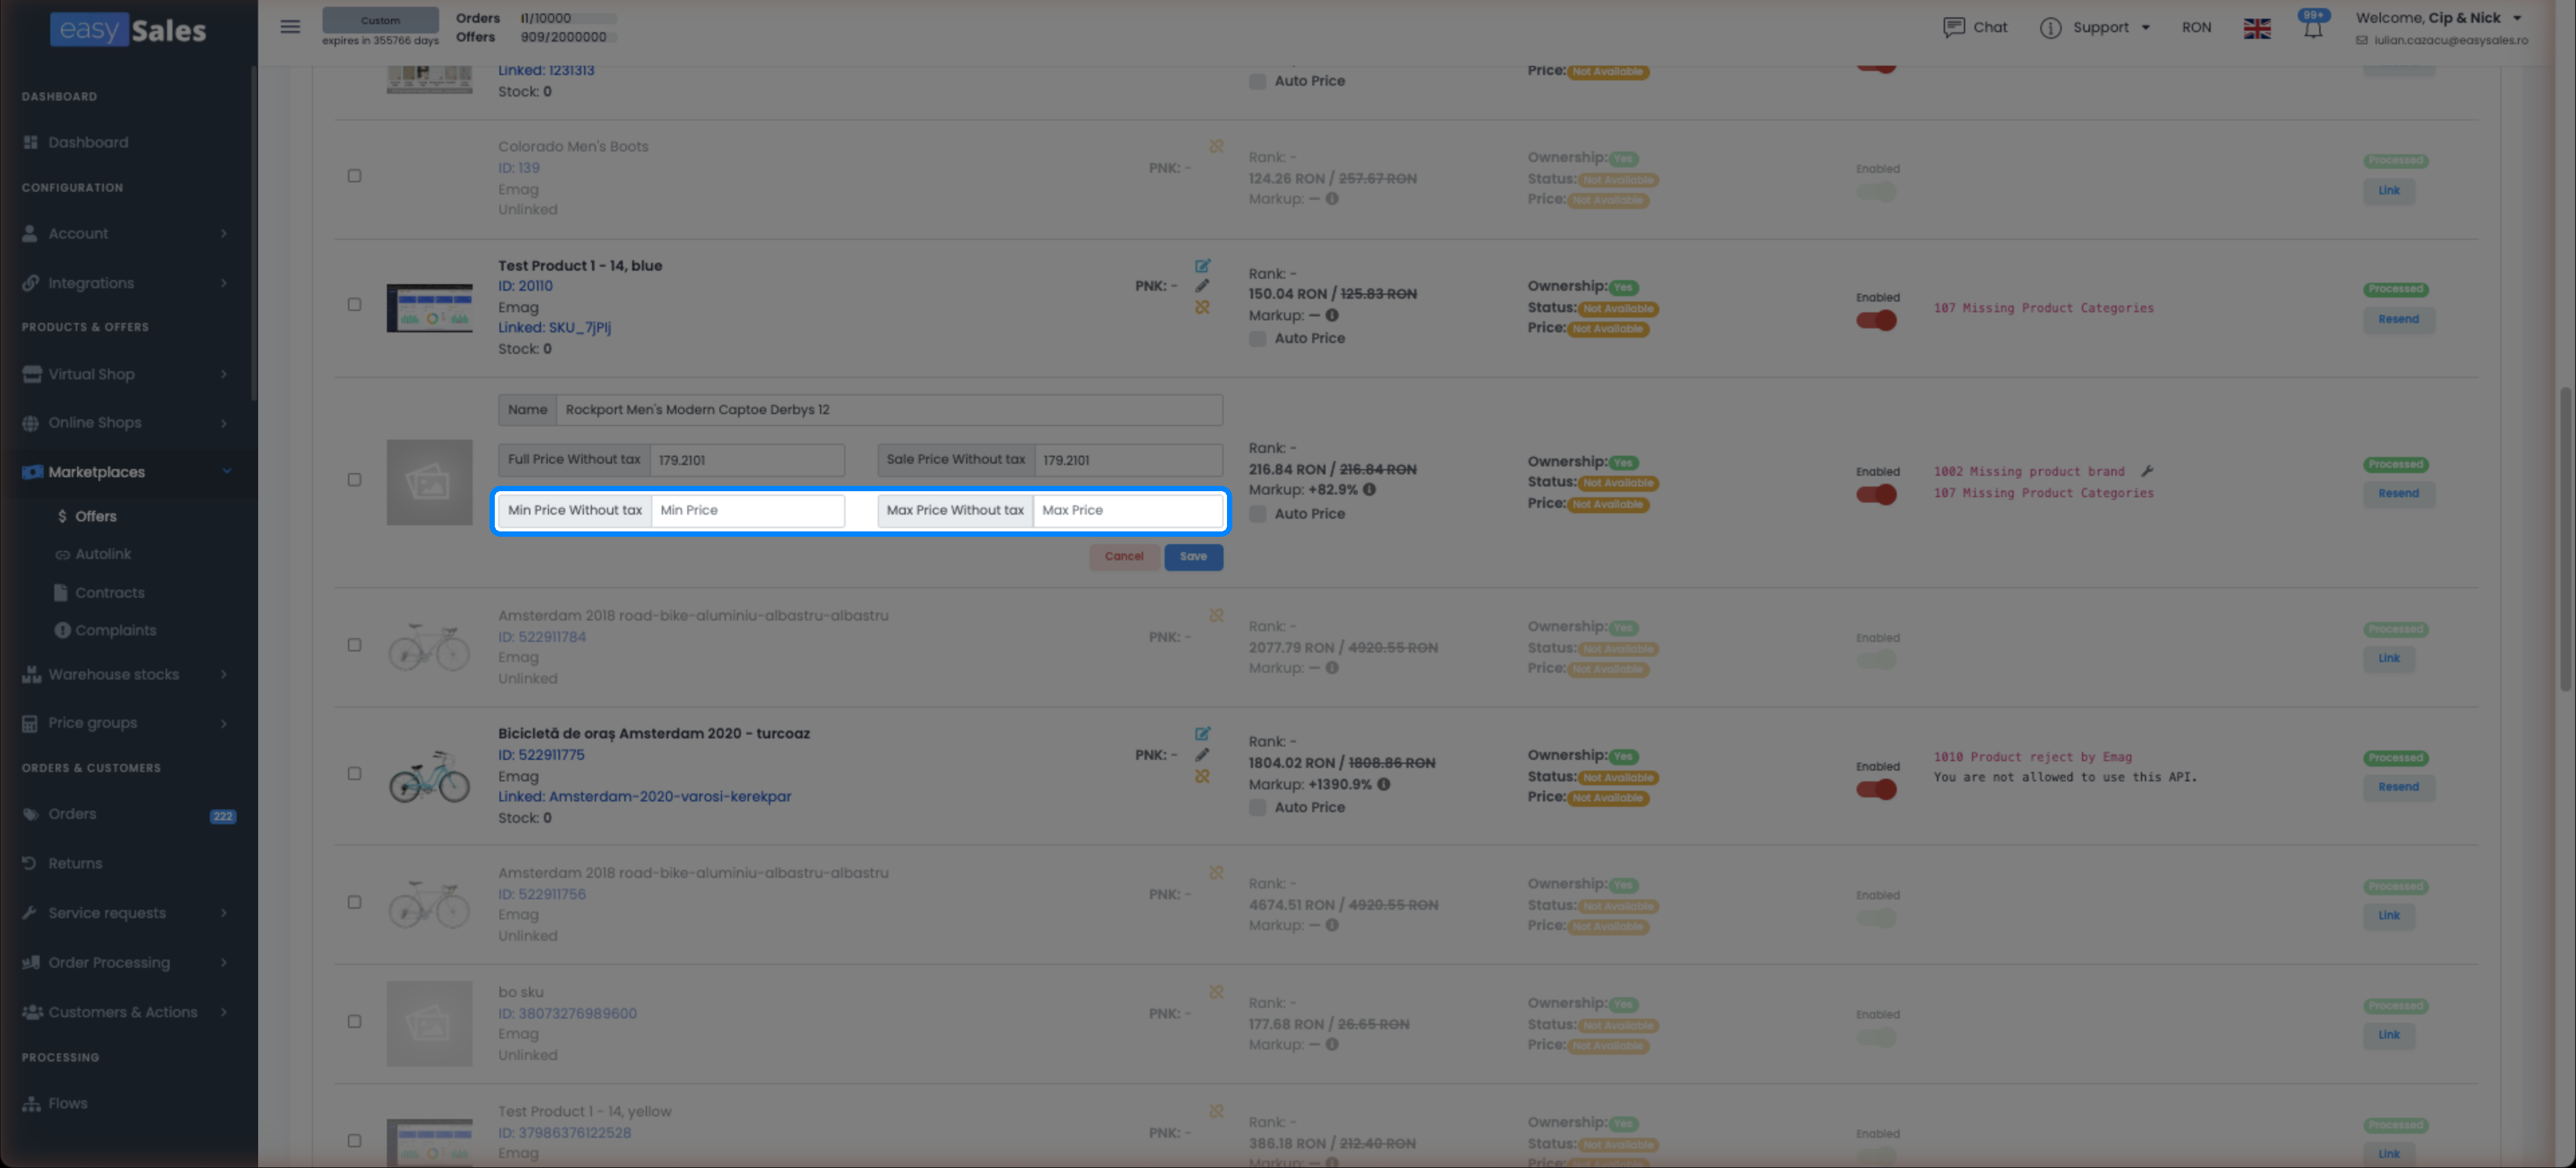
Task: Click pencil icon for Bicicletă de oraș Amsterdam 2020
Action: pyautogui.click(x=1202, y=755)
